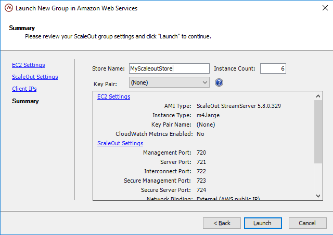Click Management Port value 720
333x235 pixels.
(201, 153)
